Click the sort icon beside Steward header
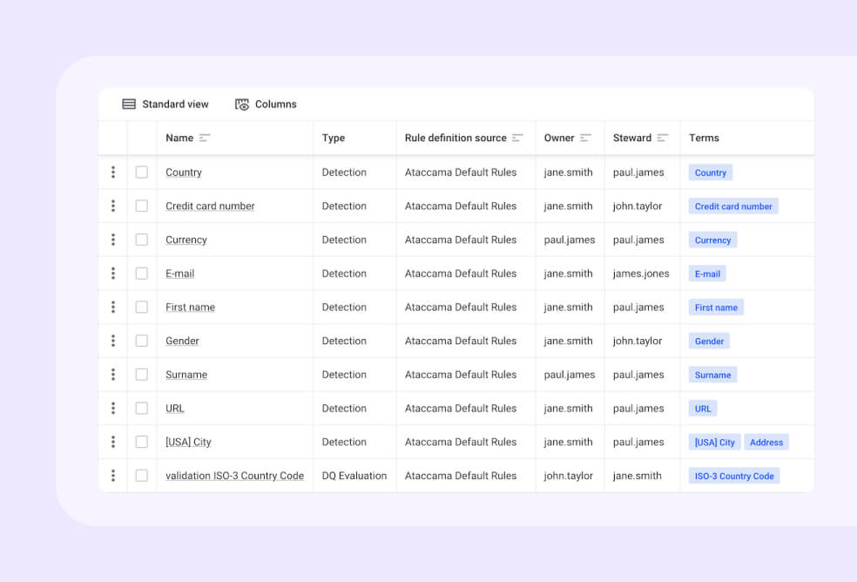Screen dimensions: 857x582 (663, 138)
